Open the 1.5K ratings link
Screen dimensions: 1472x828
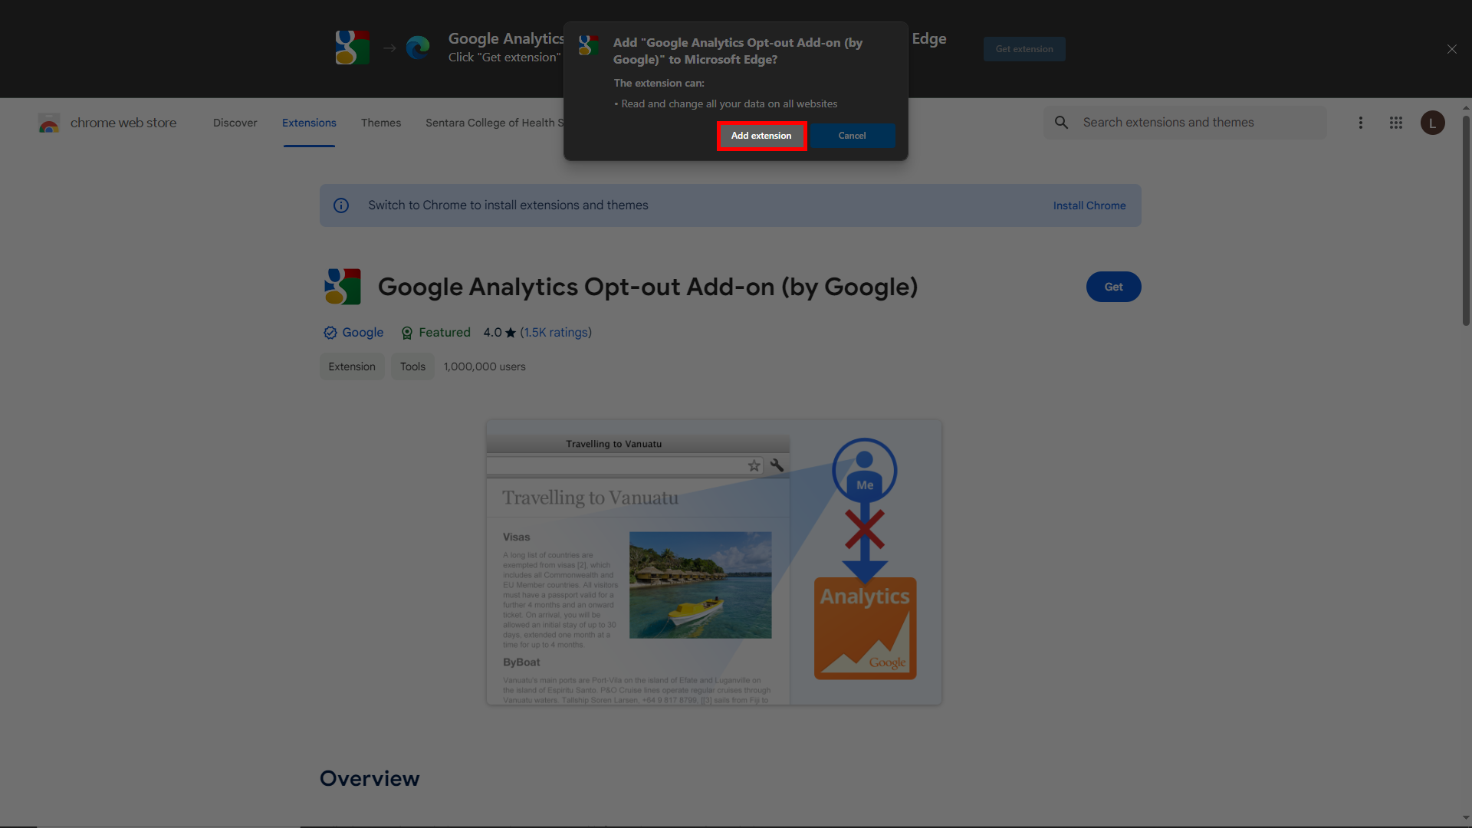click(x=556, y=333)
